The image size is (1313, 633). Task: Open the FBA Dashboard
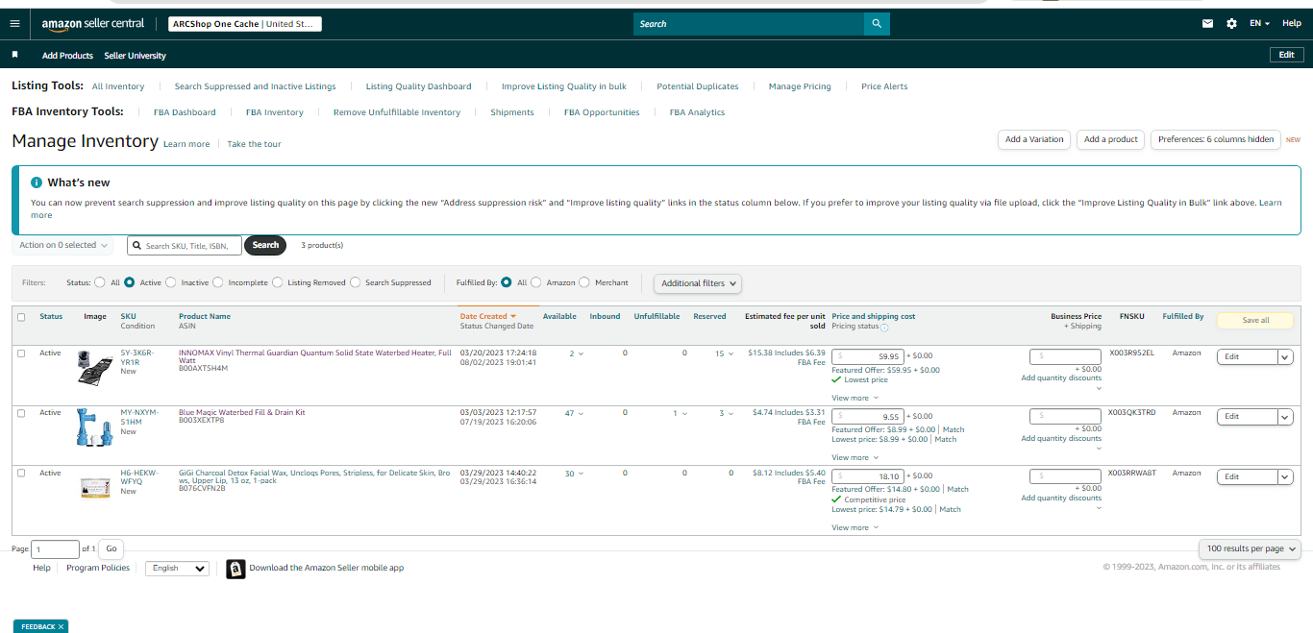[x=185, y=112]
